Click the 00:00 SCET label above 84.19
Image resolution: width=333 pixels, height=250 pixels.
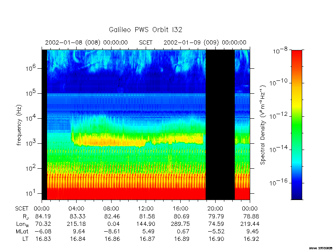[42, 209]
